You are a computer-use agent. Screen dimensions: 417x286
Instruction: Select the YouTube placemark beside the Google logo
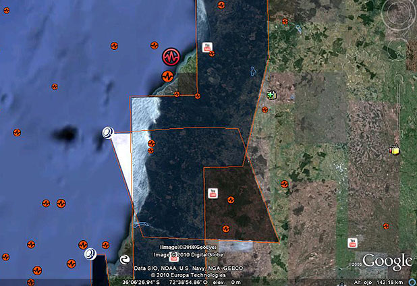tap(352, 242)
